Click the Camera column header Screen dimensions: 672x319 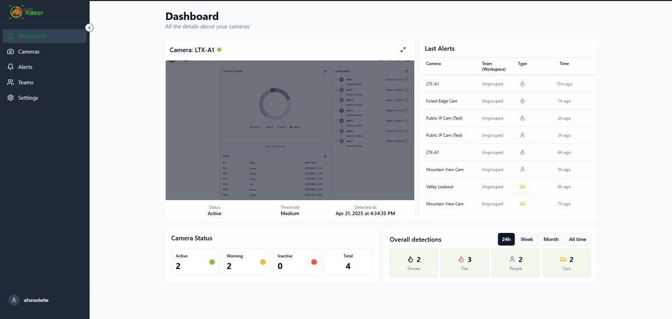tap(433, 63)
